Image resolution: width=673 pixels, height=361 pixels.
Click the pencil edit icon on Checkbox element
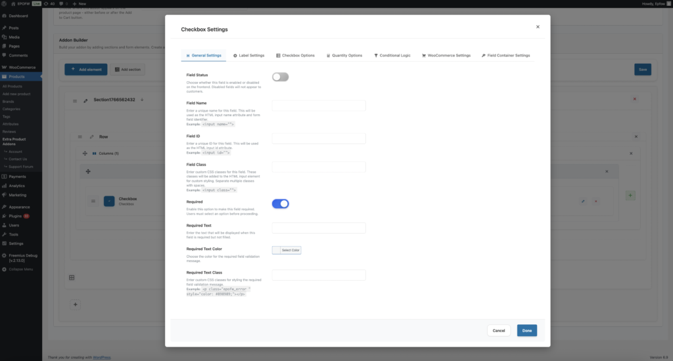pyautogui.click(x=582, y=201)
